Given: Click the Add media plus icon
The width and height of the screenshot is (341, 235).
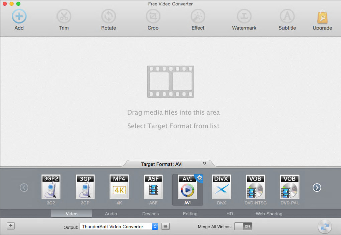Looking at the screenshot, I should (19, 16).
